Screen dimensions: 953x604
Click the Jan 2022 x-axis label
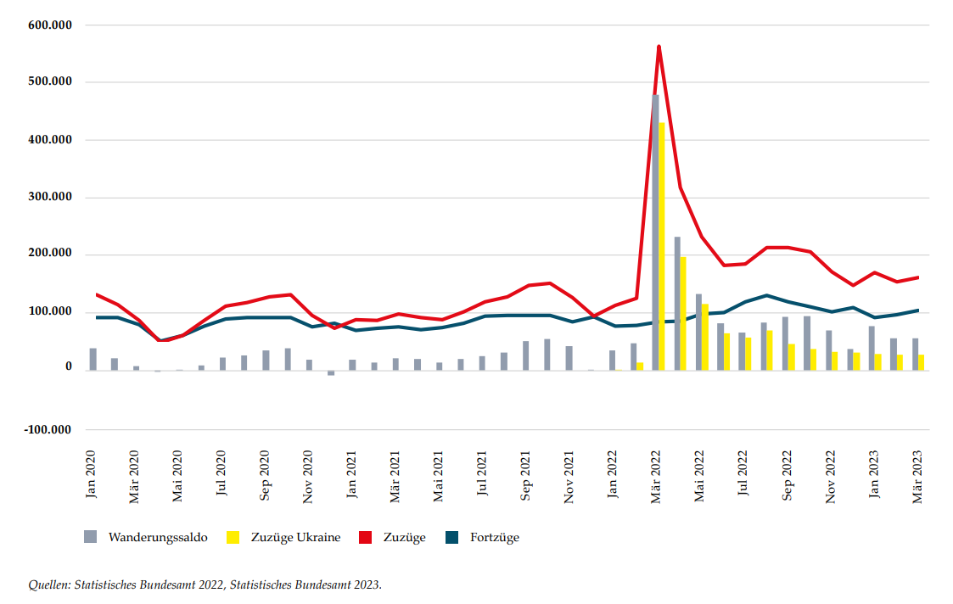tap(613, 474)
